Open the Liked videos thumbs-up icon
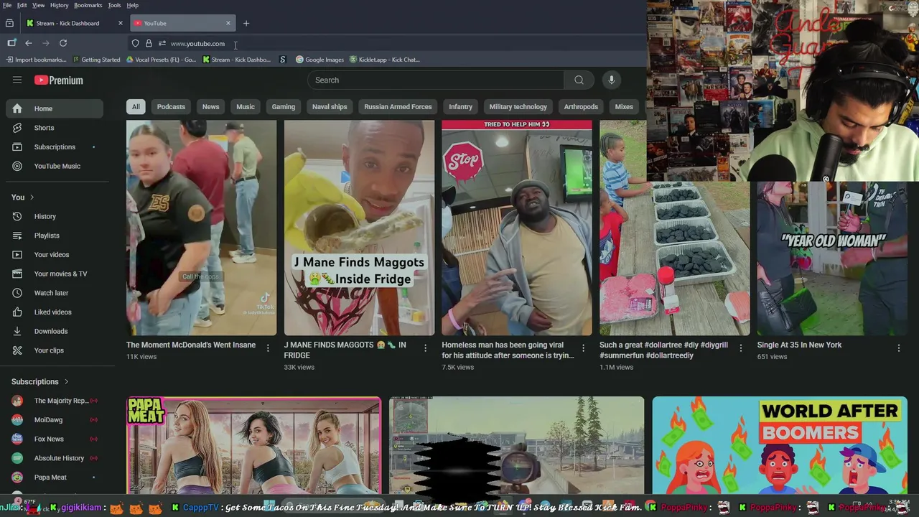The height and width of the screenshot is (517, 919). 17,312
